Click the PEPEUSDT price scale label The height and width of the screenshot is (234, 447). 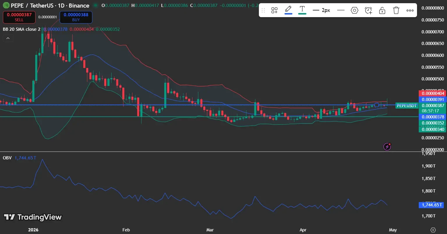point(406,106)
